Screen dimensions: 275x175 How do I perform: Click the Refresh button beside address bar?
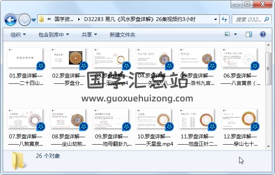224,19
